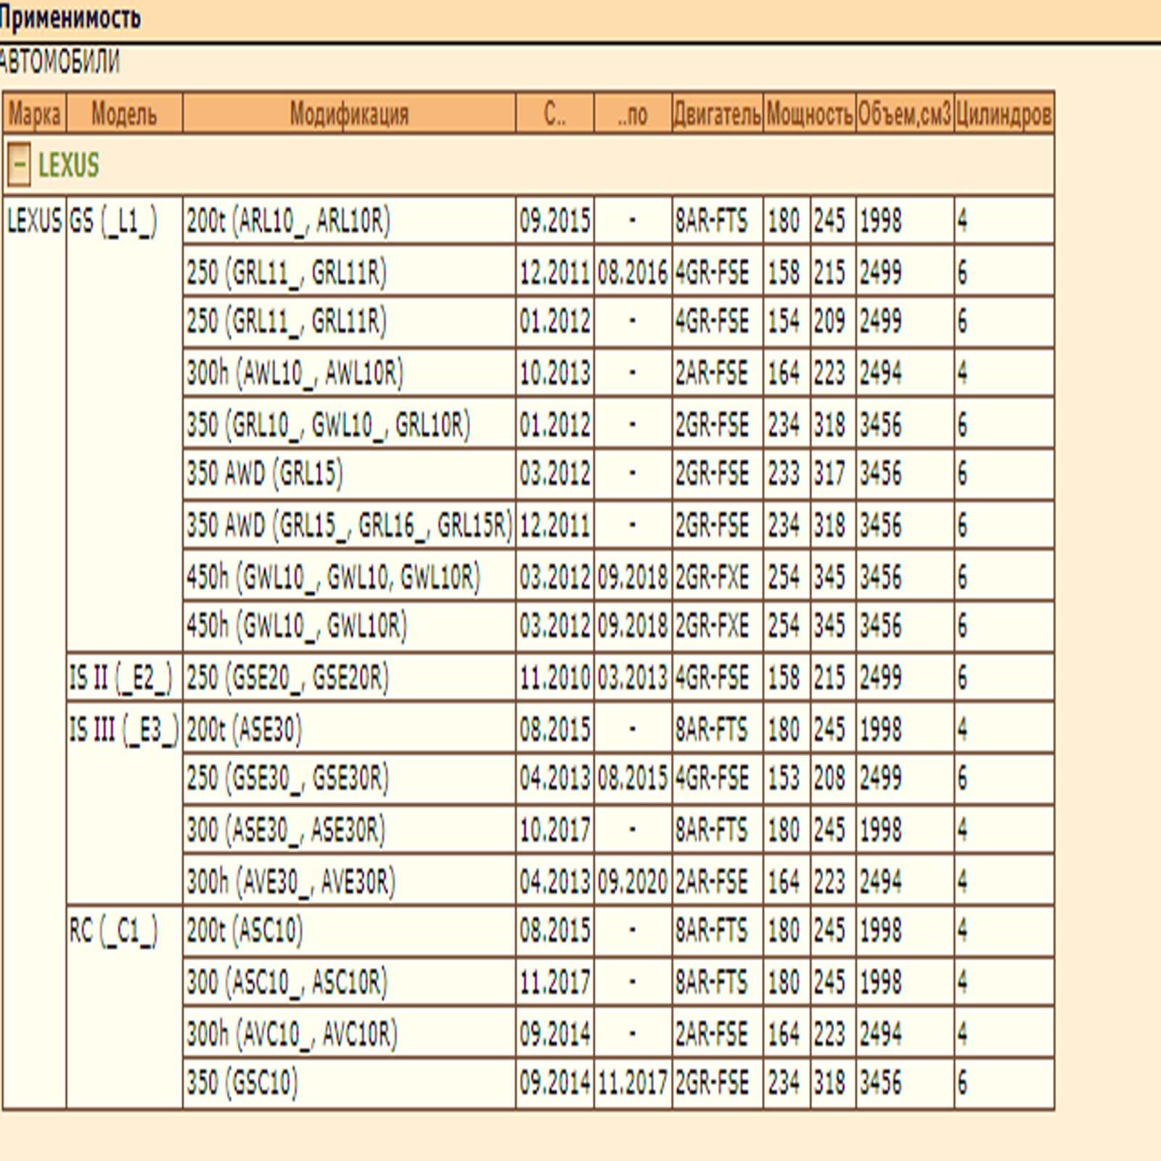
Task: Click the Объем,см3 column header
Action: click(904, 114)
